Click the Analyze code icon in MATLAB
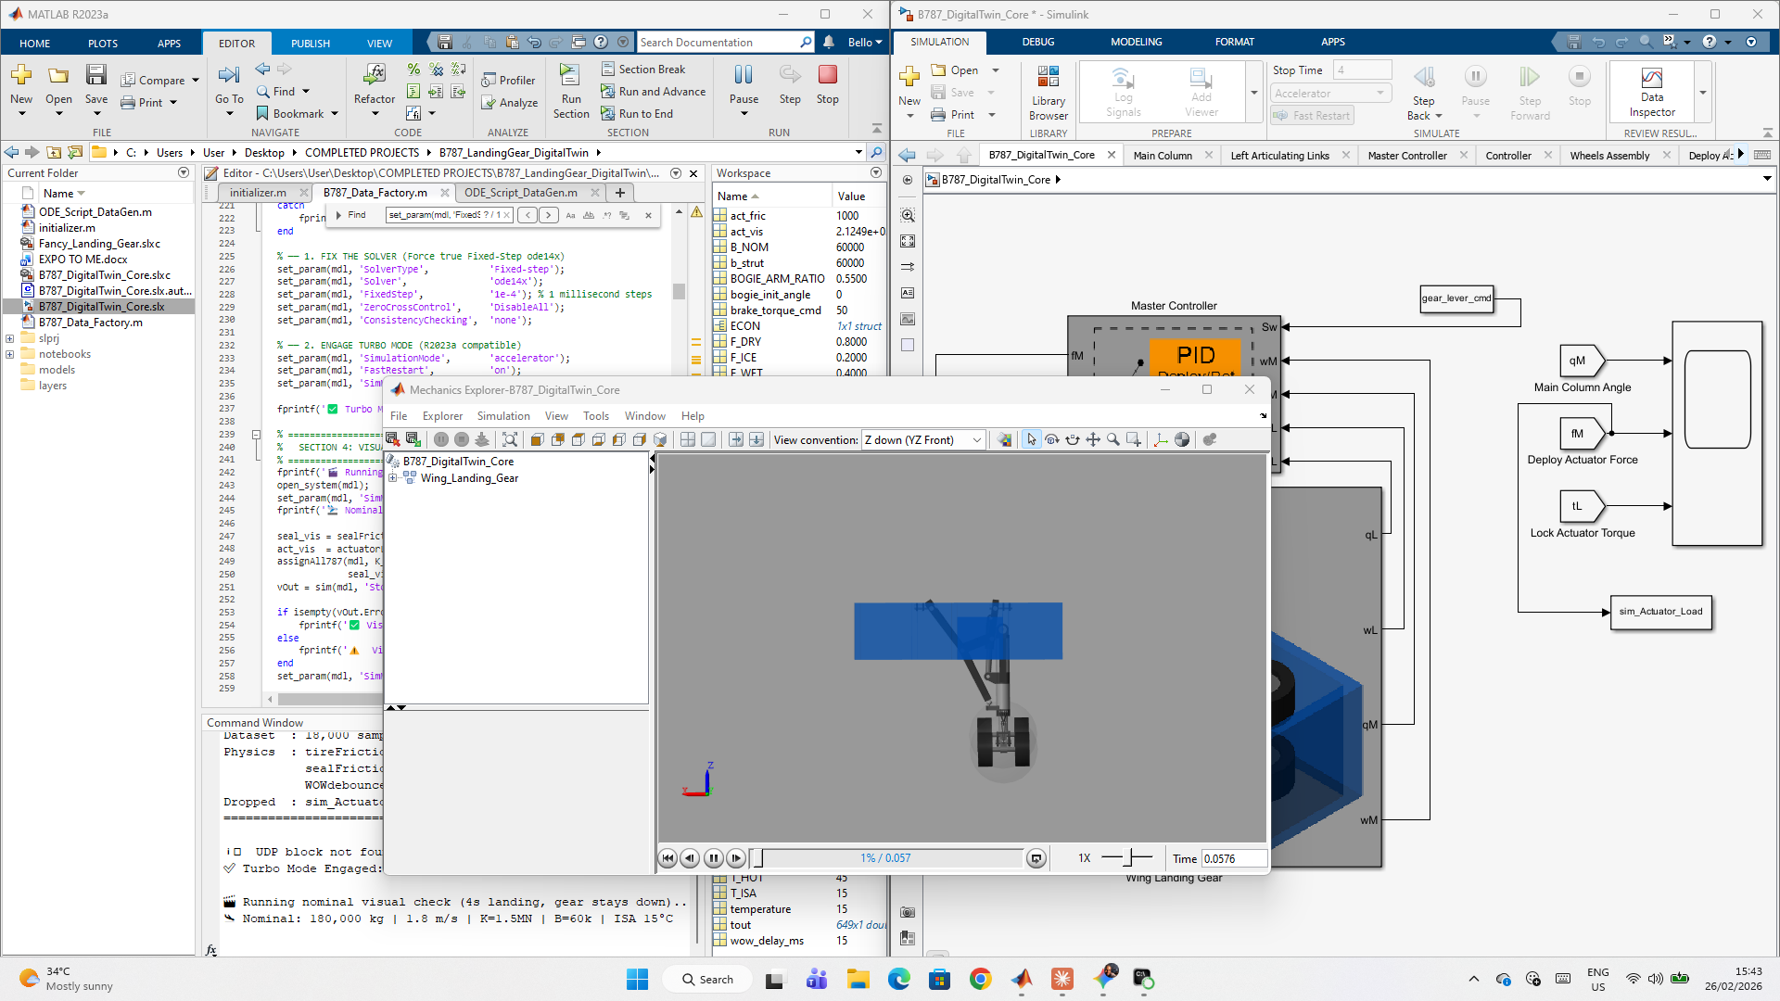This screenshot has width=1780, height=1001. click(489, 103)
